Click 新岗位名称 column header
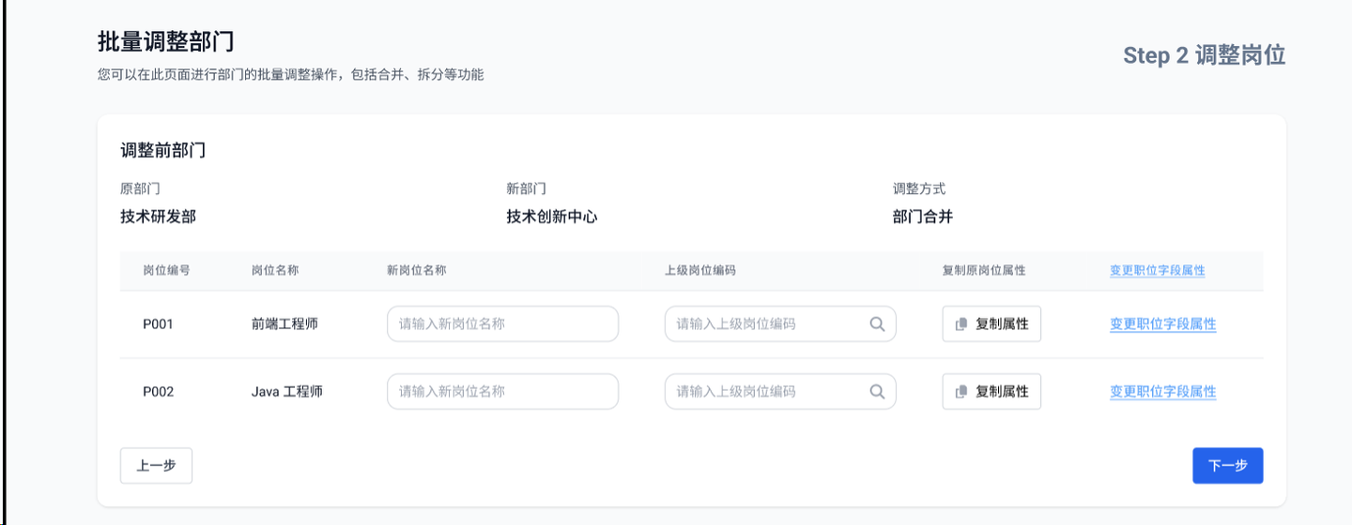Screen dimensions: 1352x525 (x=416, y=270)
